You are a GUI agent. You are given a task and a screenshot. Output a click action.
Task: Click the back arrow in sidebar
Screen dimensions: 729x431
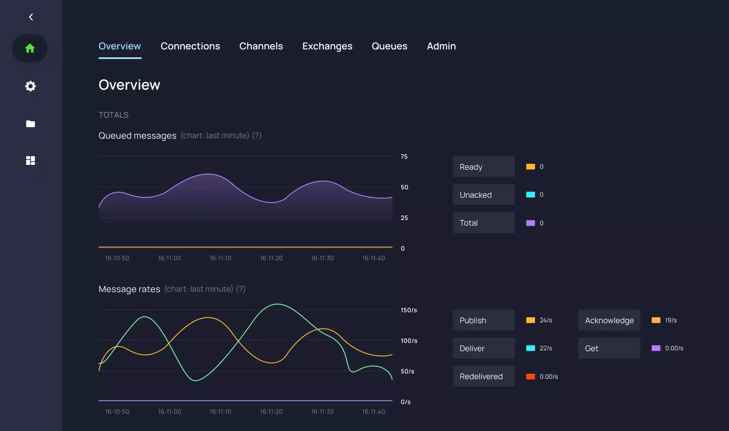click(x=31, y=17)
